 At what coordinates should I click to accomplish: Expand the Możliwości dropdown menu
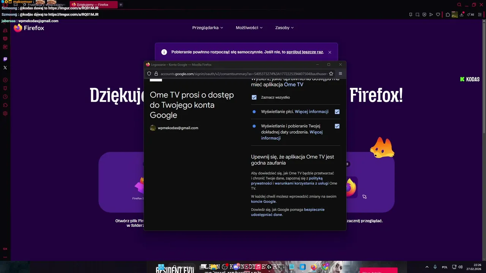click(249, 28)
